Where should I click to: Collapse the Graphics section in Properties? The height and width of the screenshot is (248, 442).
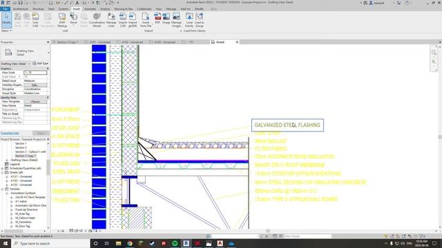48,68
